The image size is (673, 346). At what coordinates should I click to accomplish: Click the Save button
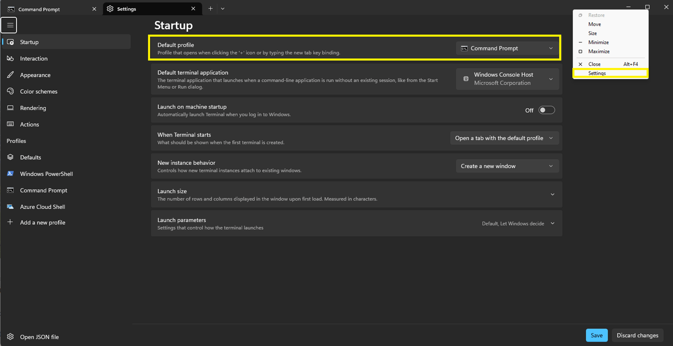(x=596, y=335)
